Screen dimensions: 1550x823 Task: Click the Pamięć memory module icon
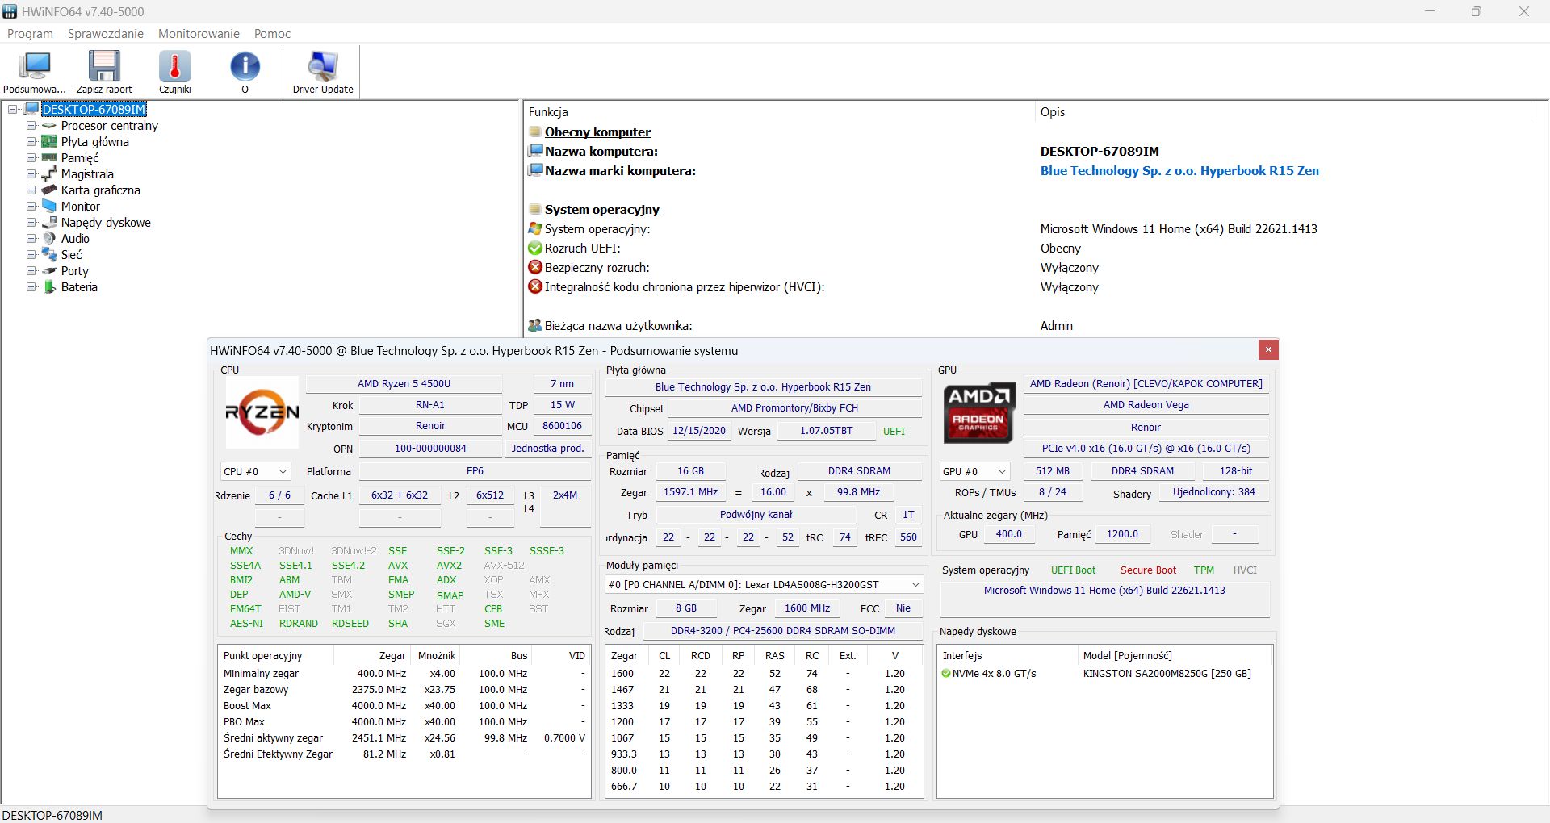[49, 158]
